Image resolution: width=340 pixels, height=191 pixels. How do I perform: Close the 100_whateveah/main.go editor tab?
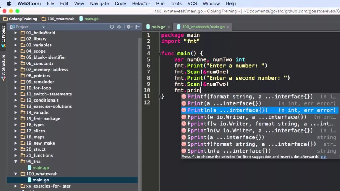click(x=228, y=27)
